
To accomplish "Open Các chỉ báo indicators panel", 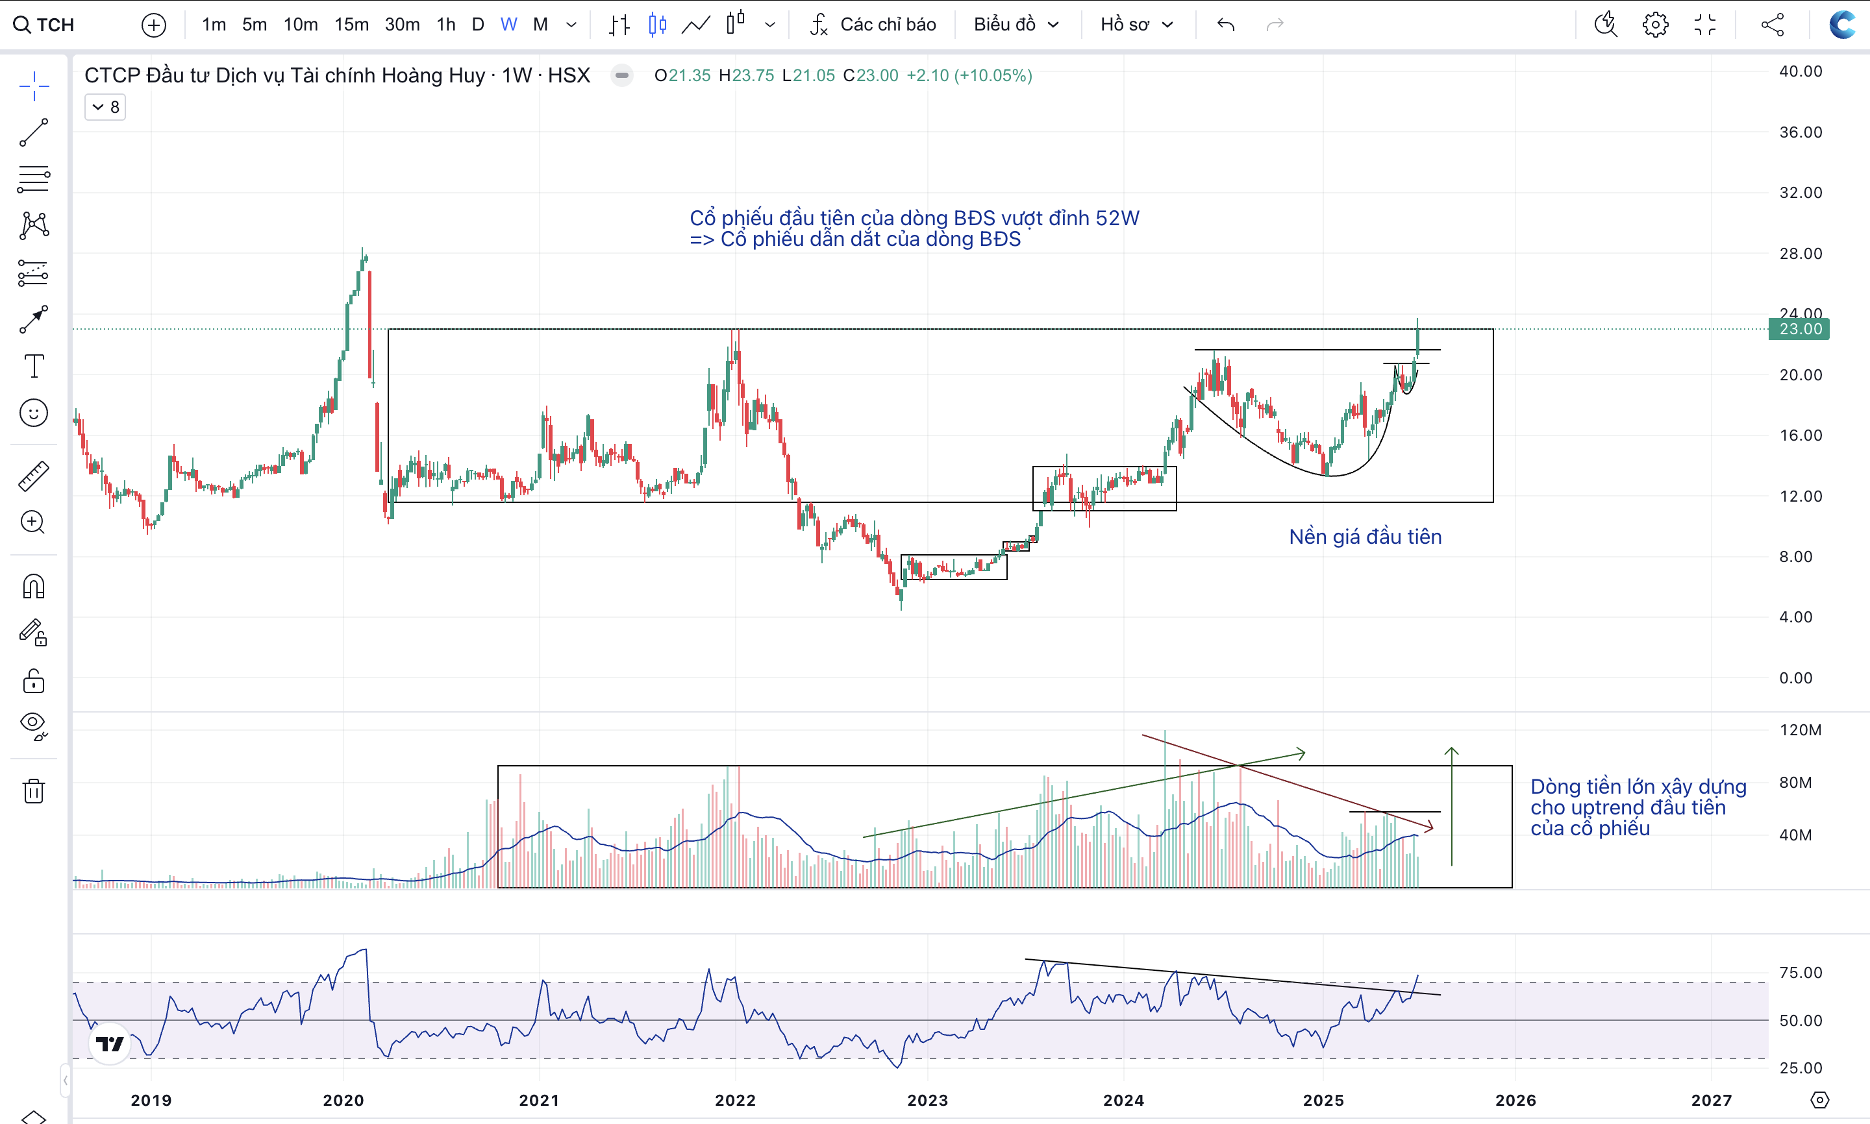I will (x=873, y=25).
